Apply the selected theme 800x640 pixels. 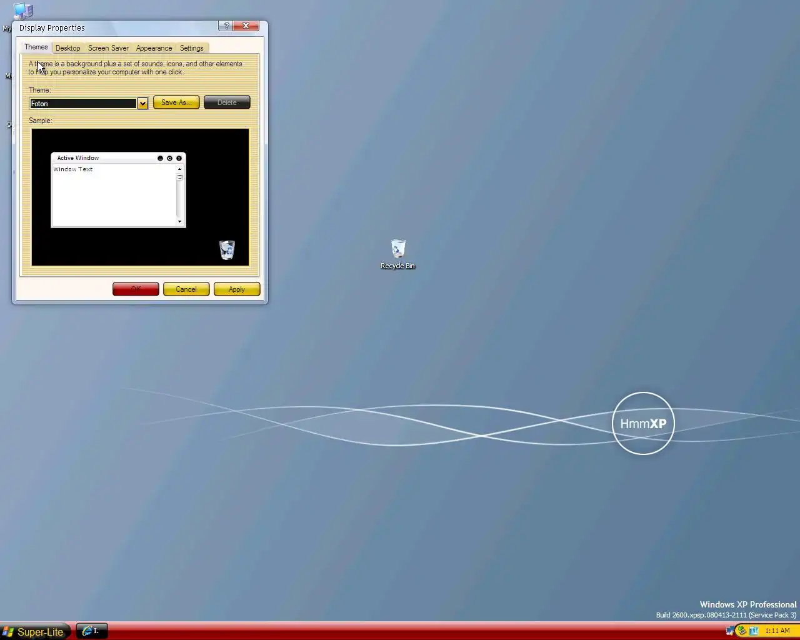point(237,289)
